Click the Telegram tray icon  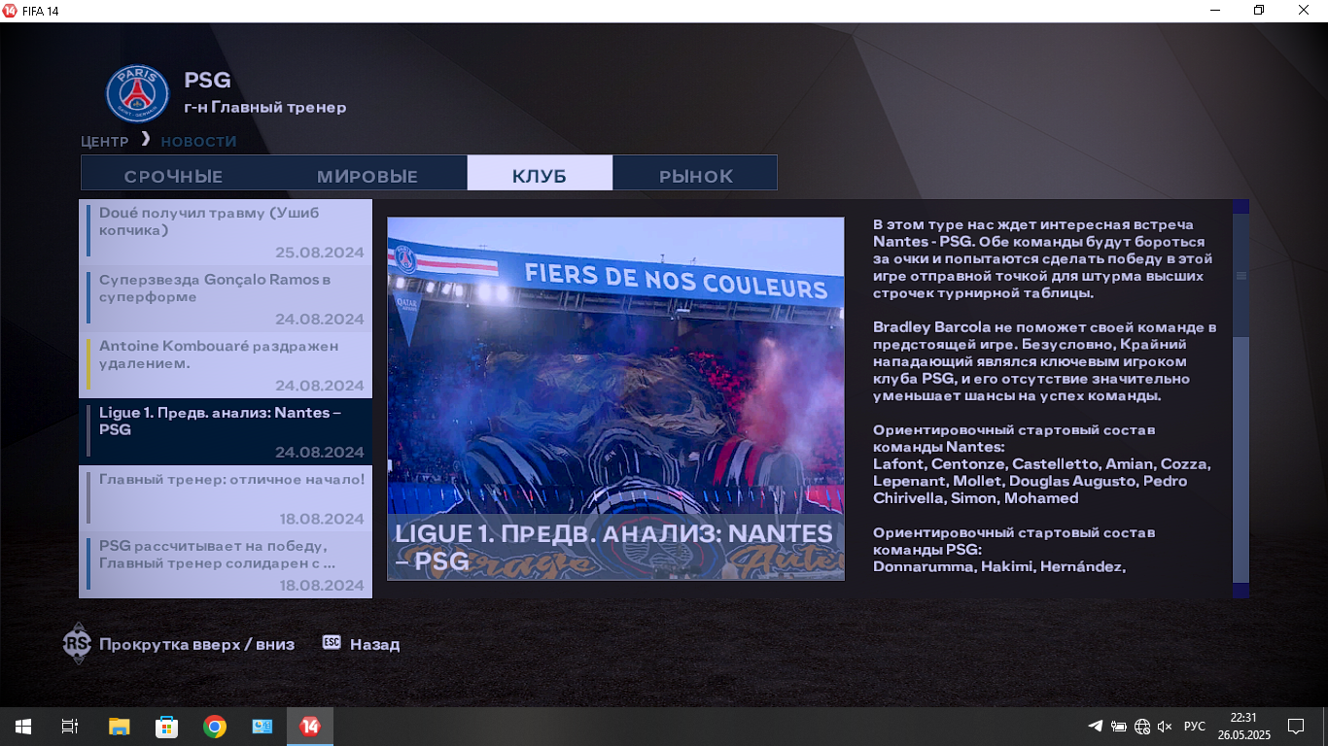1095,726
